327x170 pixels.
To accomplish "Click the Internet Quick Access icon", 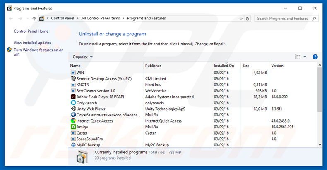I will point(73,121).
